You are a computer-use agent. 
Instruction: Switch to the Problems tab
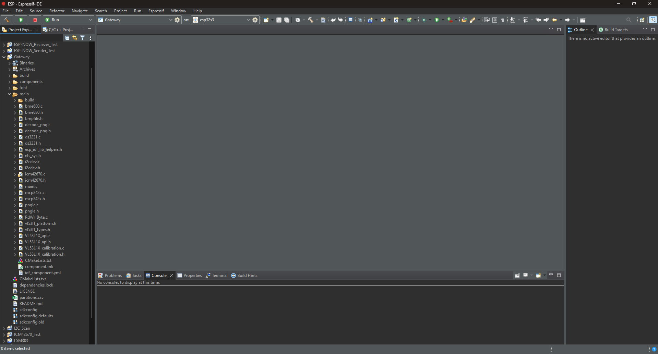pos(110,276)
